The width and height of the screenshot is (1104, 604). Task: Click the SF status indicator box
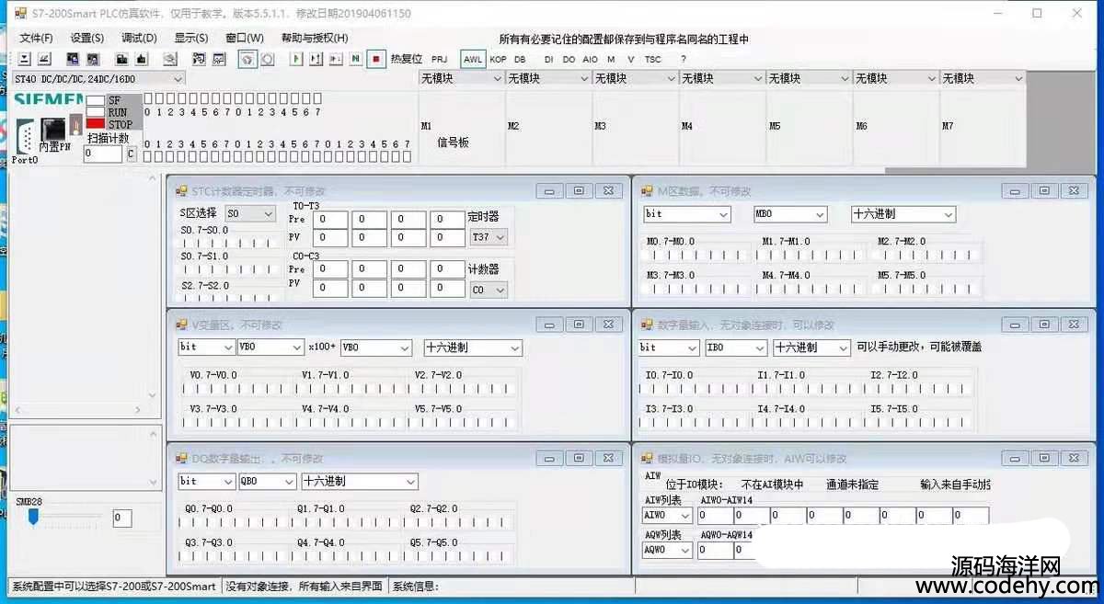pos(96,100)
